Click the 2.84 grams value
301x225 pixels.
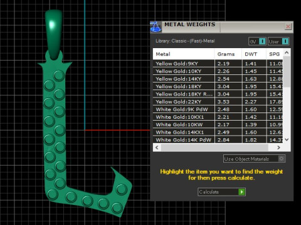[223, 140]
